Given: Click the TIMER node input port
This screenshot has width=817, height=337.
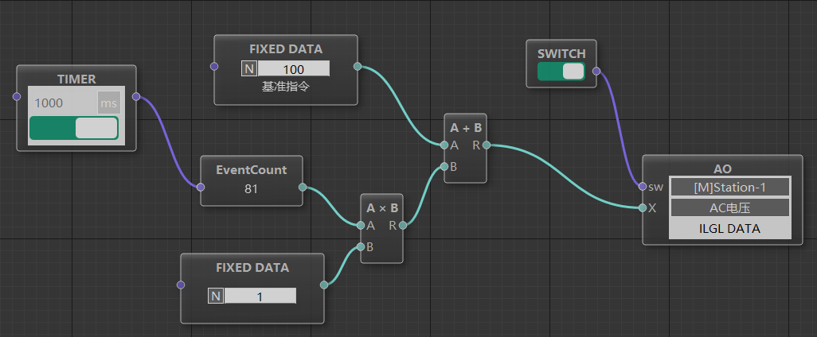Looking at the screenshot, I should pyautogui.click(x=17, y=96).
